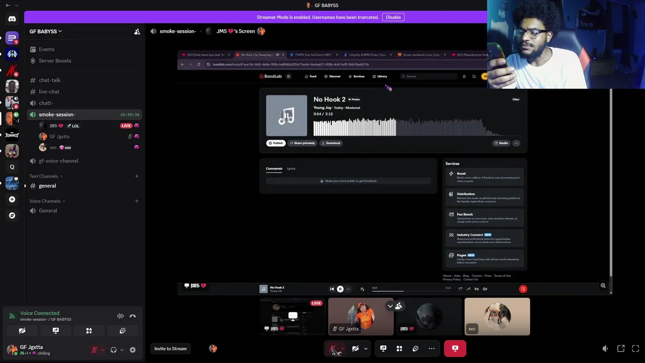The height and width of the screenshot is (363, 645).
Task: Expand the GF BABYSS server menu
Action: pos(45,31)
